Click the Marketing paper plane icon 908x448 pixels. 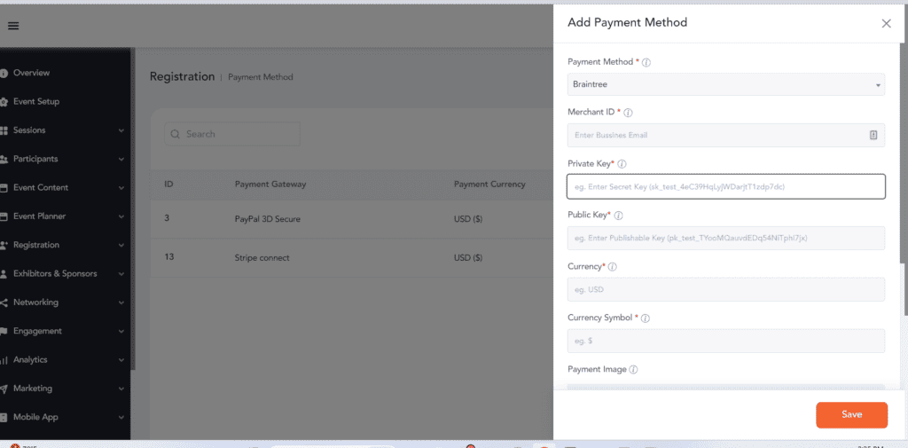coord(4,389)
